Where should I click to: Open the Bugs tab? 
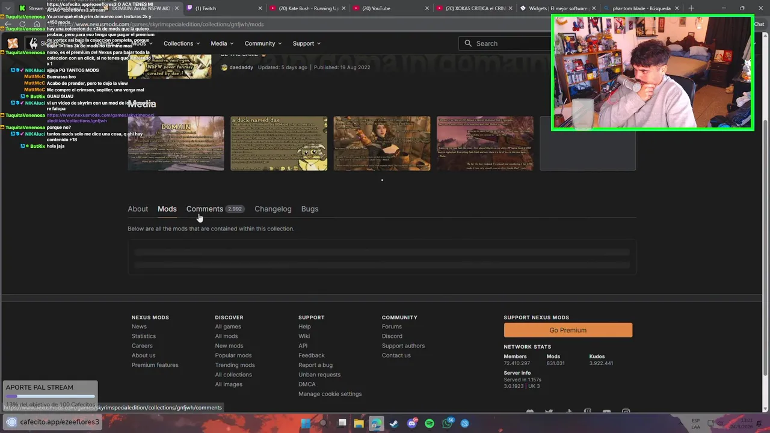[310, 209]
